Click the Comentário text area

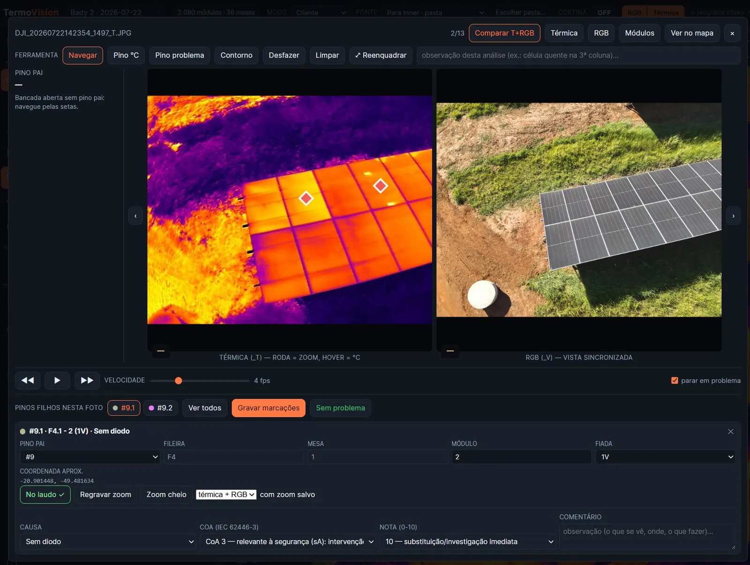point(647,536)
